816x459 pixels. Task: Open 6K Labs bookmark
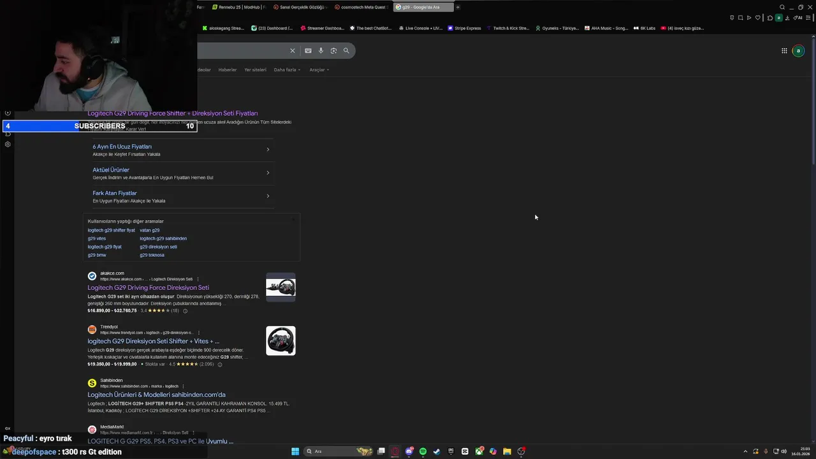(645, 28)
